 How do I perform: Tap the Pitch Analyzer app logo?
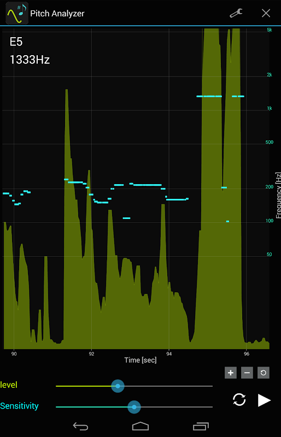point(17,13)
